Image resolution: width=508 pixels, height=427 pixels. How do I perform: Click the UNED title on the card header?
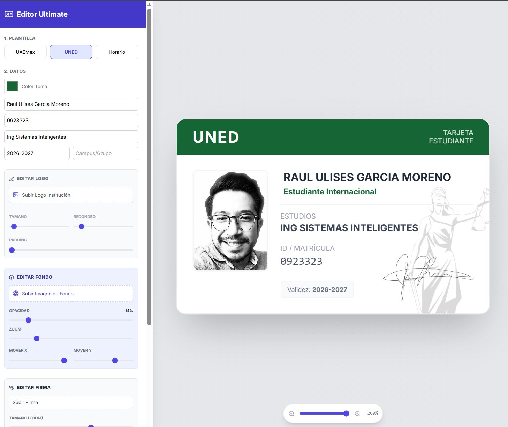pos(216,137)
